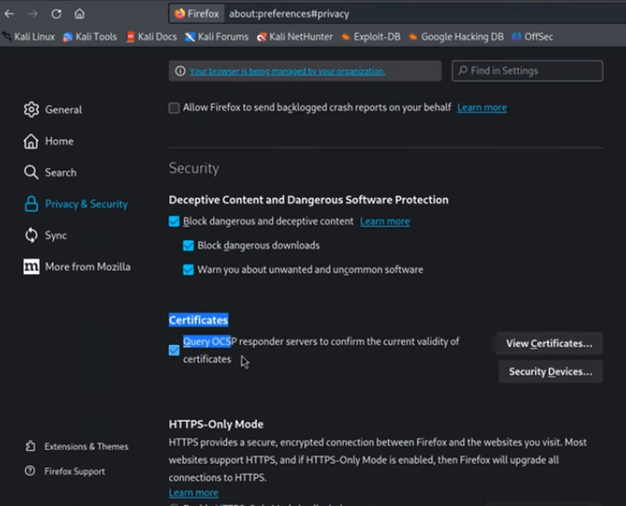Open the Exploit-DB bookmark
This screenshot has width=626, height=506.
pos(371,37)
